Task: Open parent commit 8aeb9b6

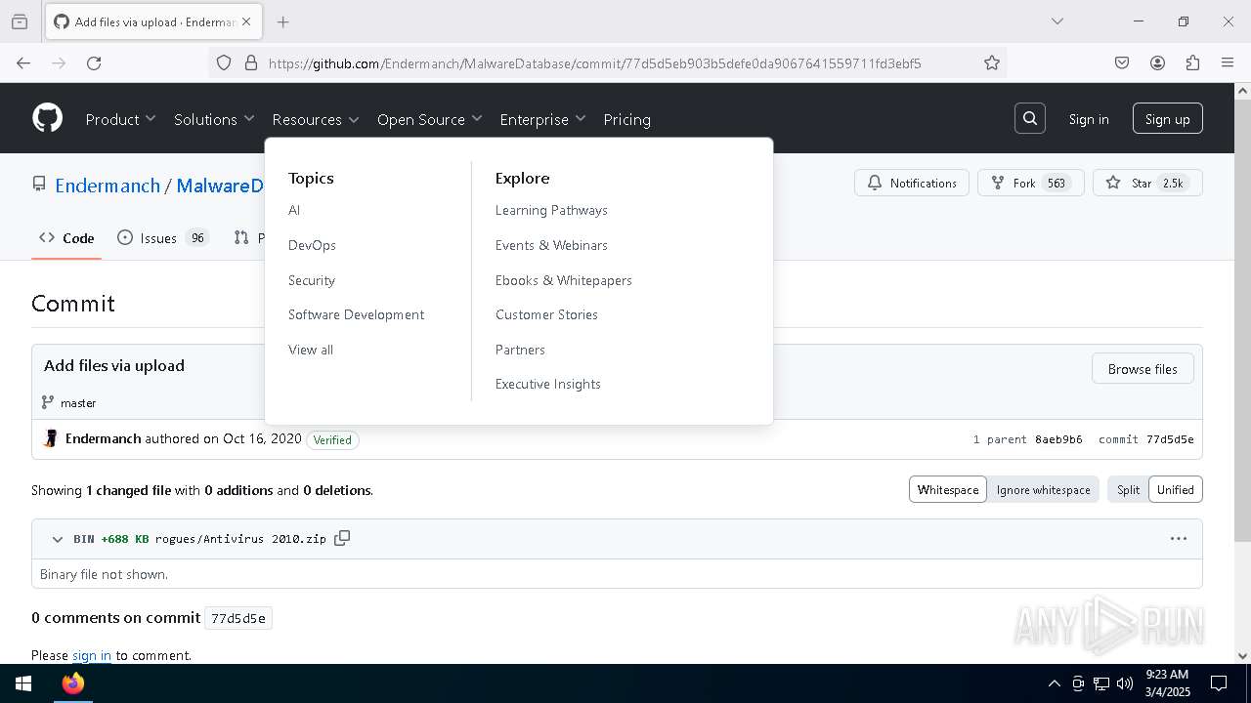Action: coord(1058,439)
